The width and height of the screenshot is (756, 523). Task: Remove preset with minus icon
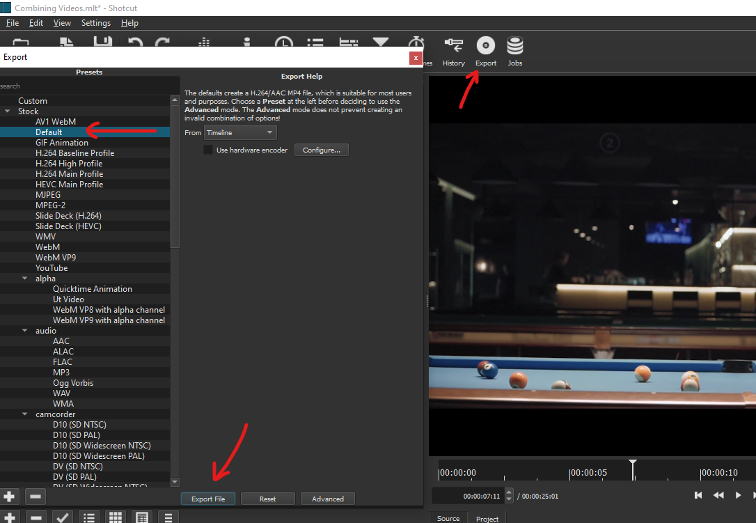36,496
